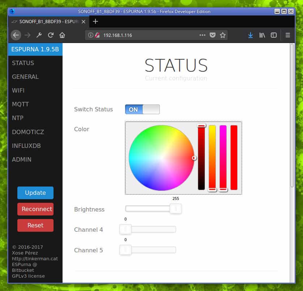Open the ADMIN section
Image resolution: width=303 pixels, height=291 pixels.
click(22, 159)
